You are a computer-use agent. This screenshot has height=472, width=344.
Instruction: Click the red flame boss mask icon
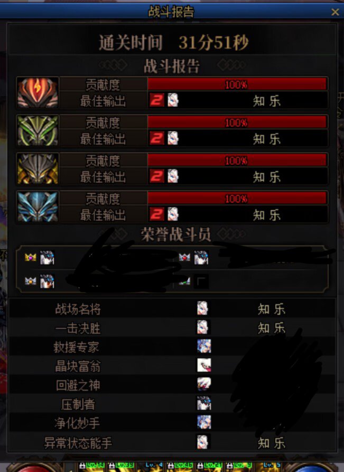(38, 93)
